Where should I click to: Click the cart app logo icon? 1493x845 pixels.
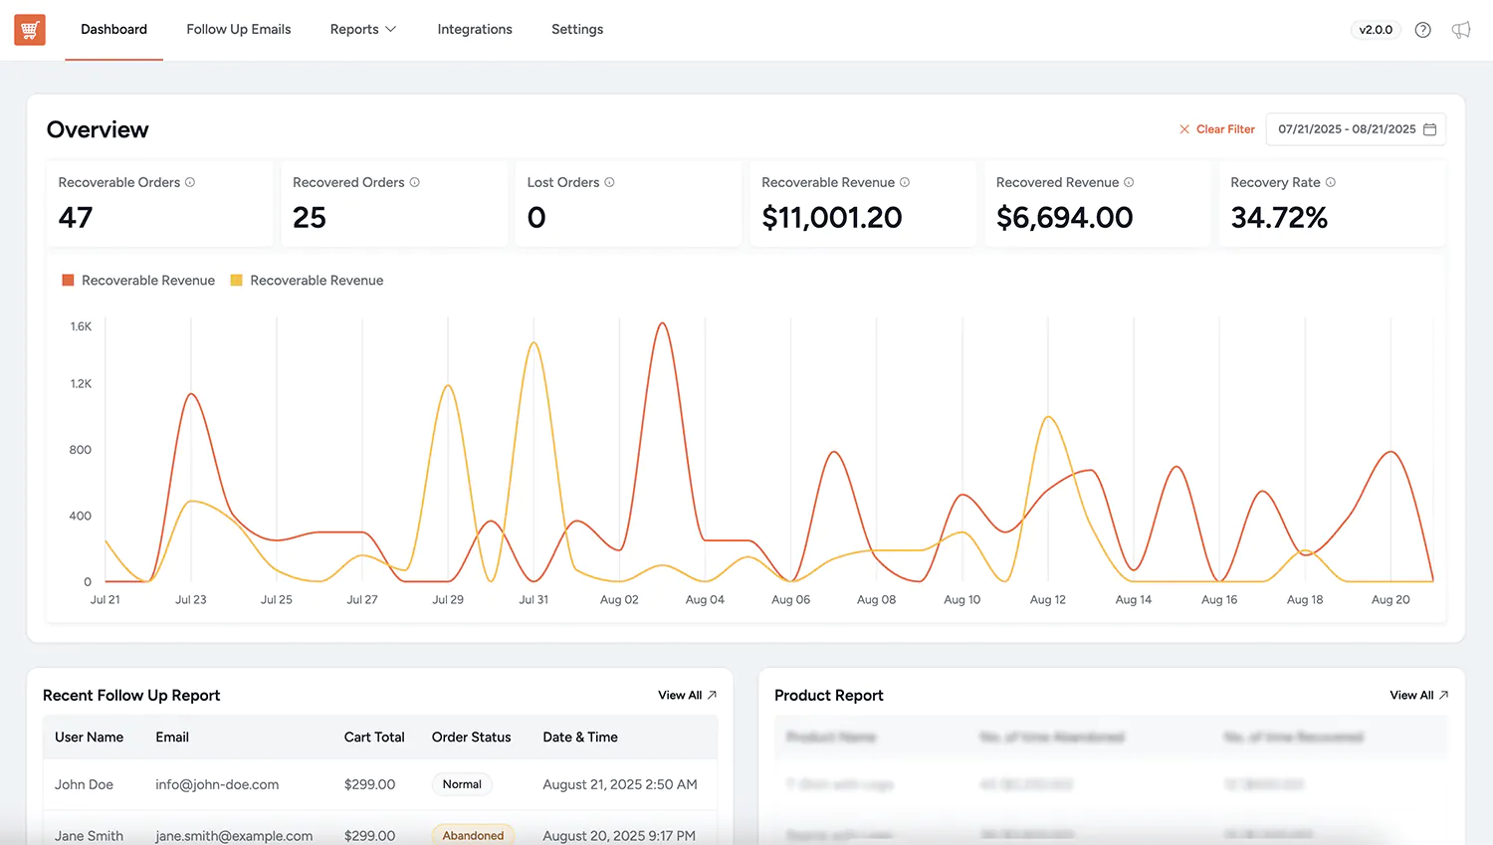click(x=29, y=29)
